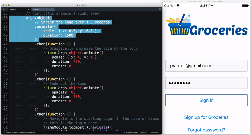Tap the Sign in button
Screen dimensions: 251x135
(206, 100)
